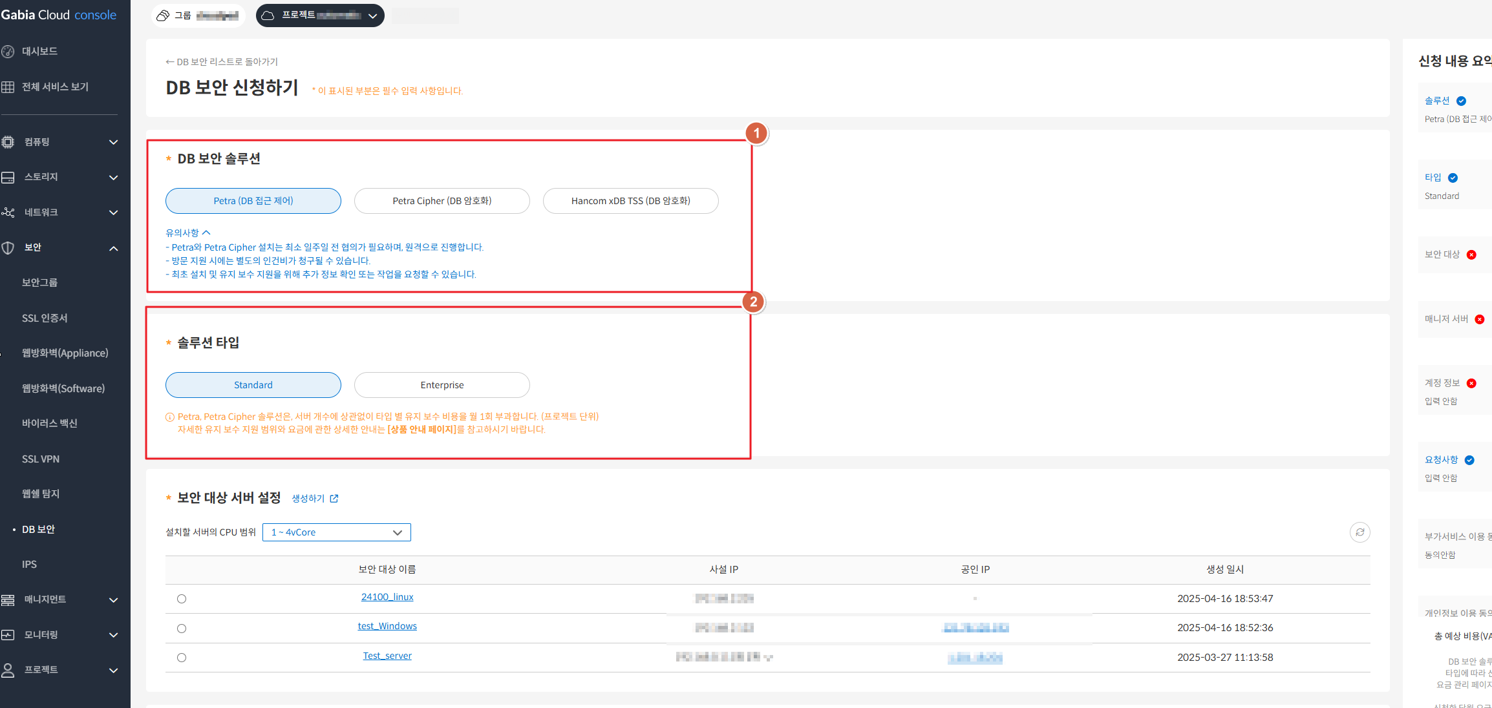1492x708 pixels.
Task: Click the 프로젝트 person icon
Action: pos(8,670)
